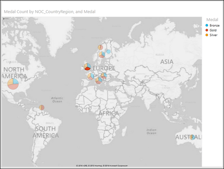Click the Finland all-bronze bubble

[108, 52]
